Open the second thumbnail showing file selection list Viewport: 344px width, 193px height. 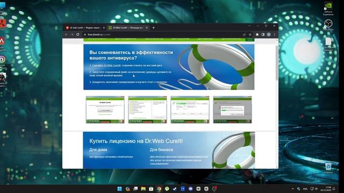point(147,109)
